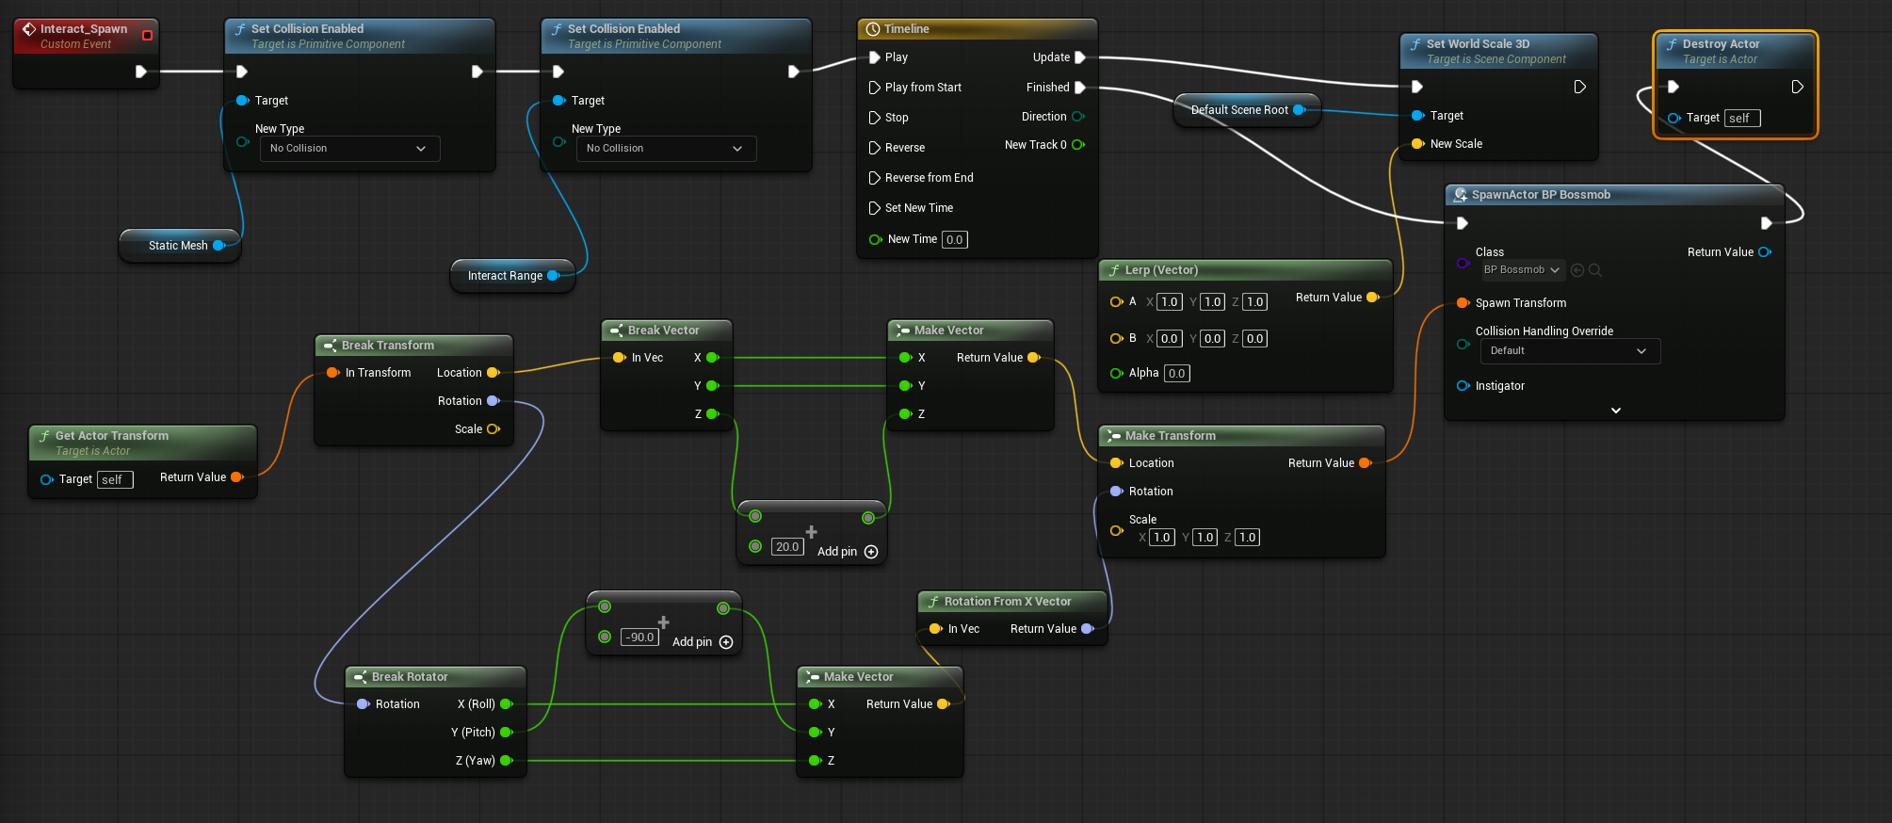Edit Lerp A vector X value
Screen dimensions: 1892x823
click(x=1169, y=302)
